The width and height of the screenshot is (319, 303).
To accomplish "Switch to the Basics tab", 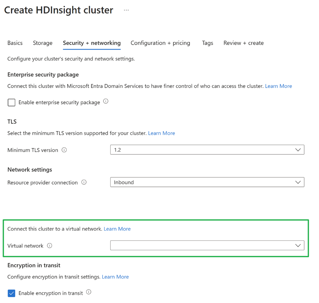I will [x=15, y=43].
